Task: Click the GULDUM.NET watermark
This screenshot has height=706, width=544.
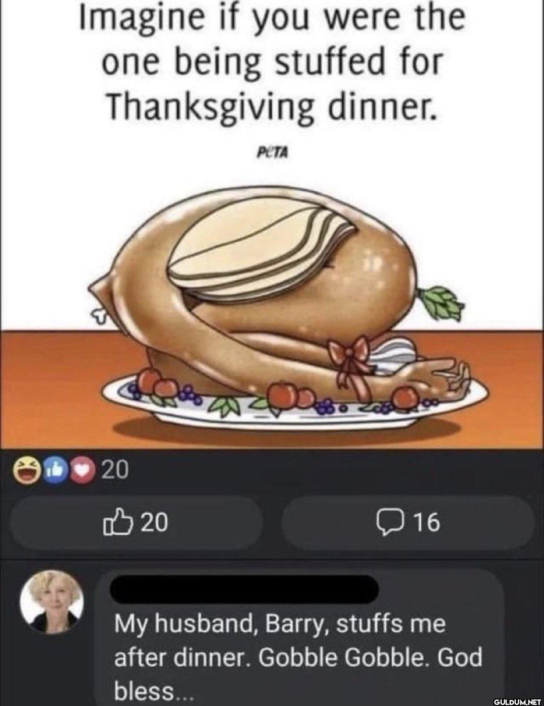Action: [x=516, y=700]
